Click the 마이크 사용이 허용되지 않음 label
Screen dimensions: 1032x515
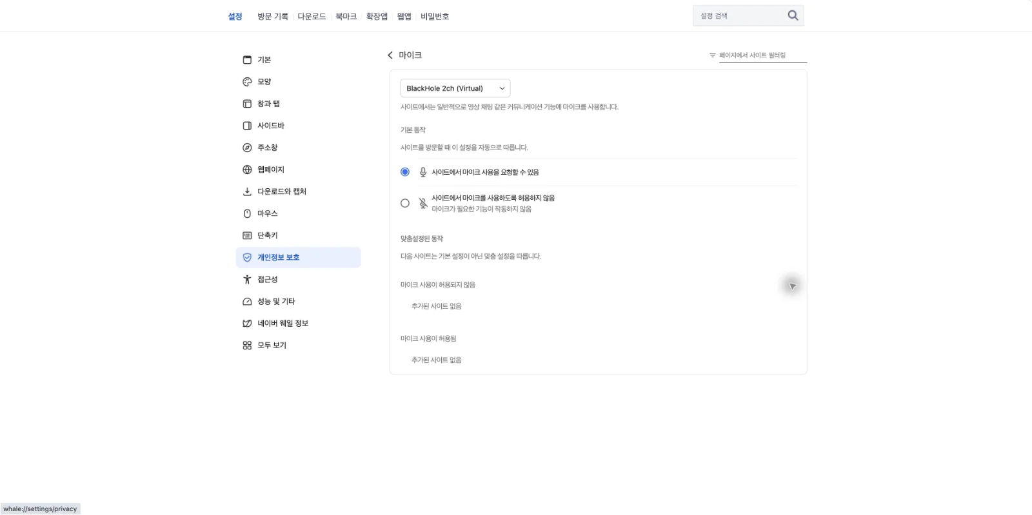tap(438, 284)
